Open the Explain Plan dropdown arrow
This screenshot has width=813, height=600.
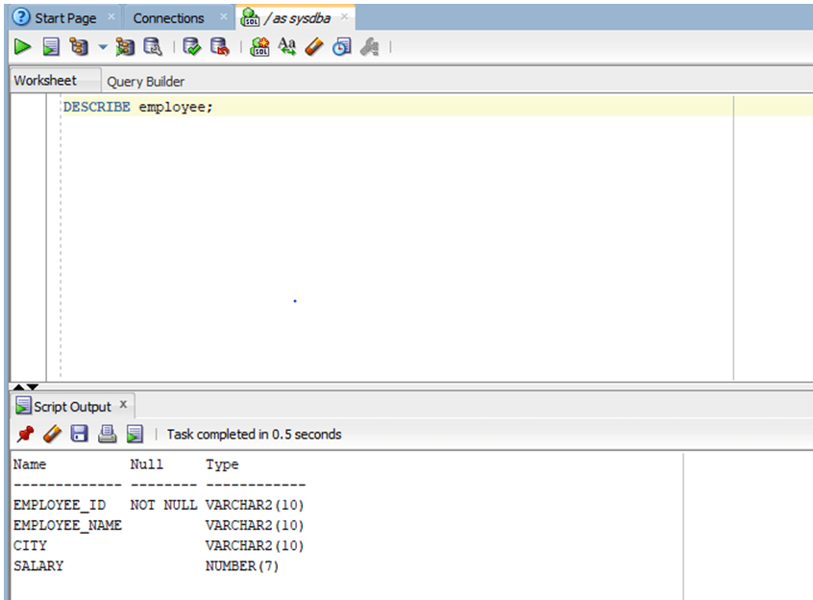click(x=100, y=46)
